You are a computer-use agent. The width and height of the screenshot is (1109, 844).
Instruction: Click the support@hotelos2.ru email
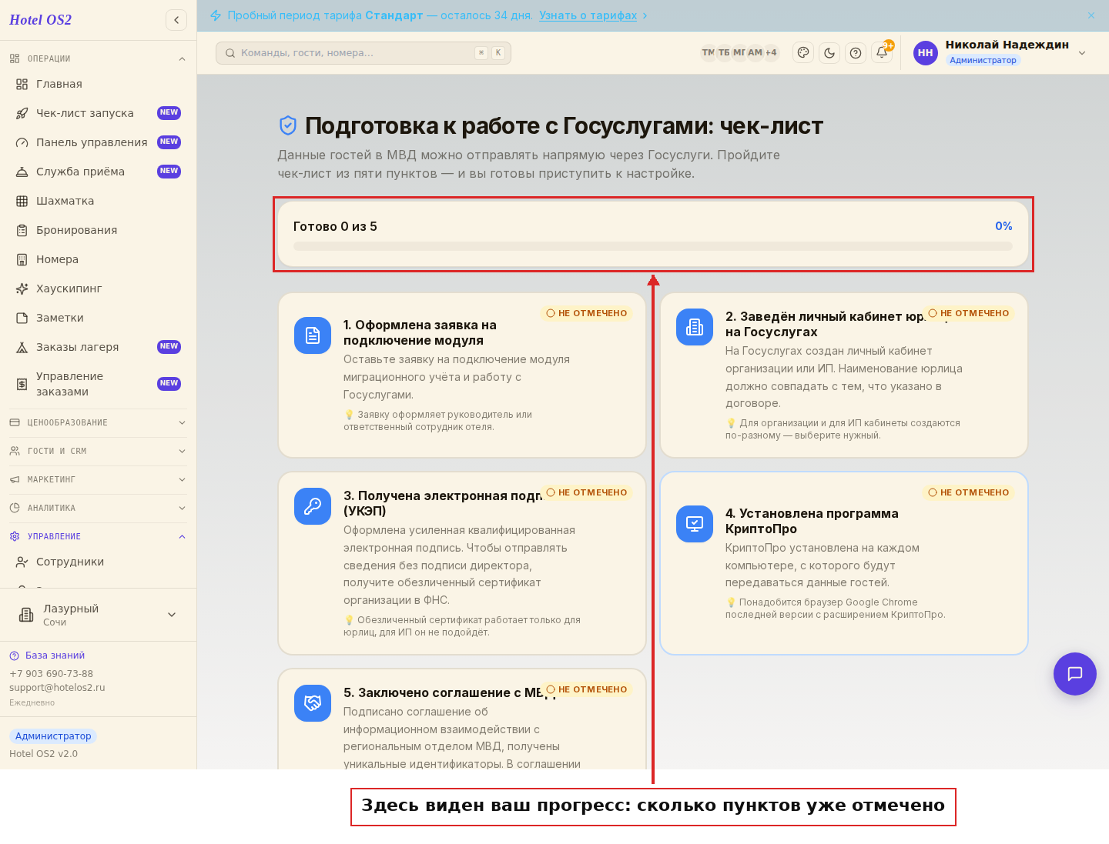click(57, 688)
